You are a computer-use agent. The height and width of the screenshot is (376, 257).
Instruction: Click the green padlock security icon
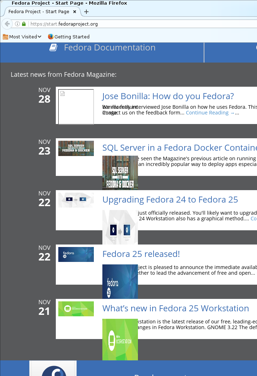point(23,24)
